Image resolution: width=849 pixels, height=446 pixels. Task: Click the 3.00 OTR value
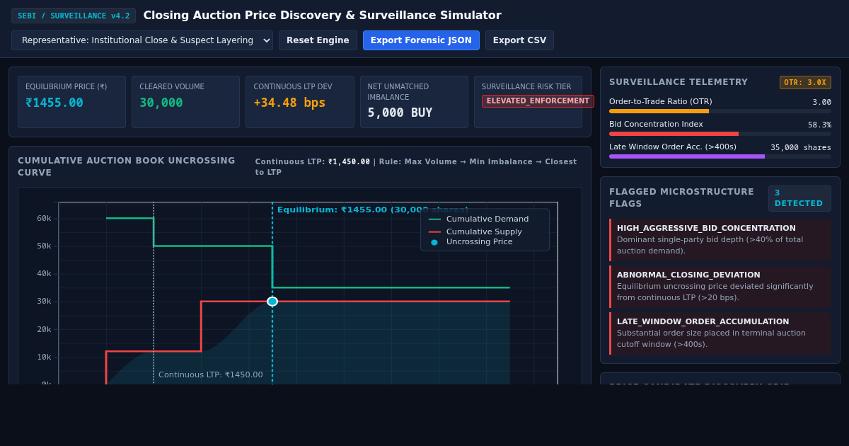pyautogui.click(x=821, y=102)
